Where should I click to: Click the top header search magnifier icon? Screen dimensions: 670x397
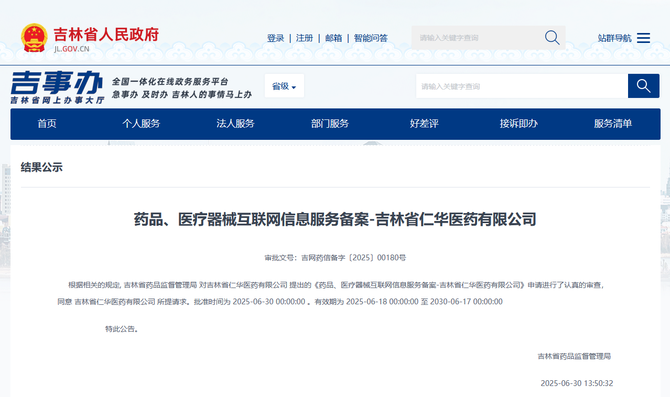(552, 38)
